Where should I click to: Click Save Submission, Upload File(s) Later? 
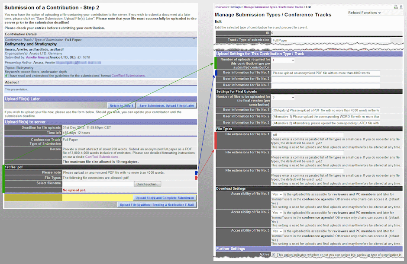point(167,106)
